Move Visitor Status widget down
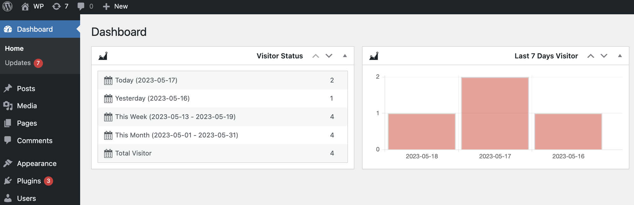This screenshot has width=634, height=205. point(329,56)
